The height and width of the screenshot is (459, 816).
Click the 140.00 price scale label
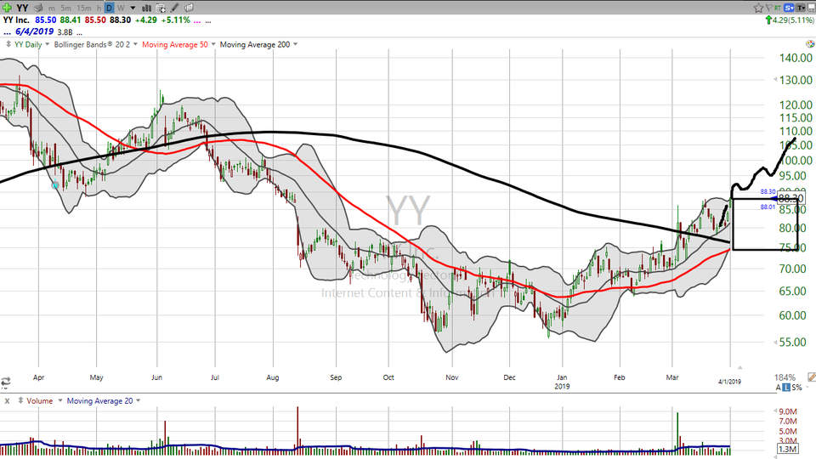796,58
